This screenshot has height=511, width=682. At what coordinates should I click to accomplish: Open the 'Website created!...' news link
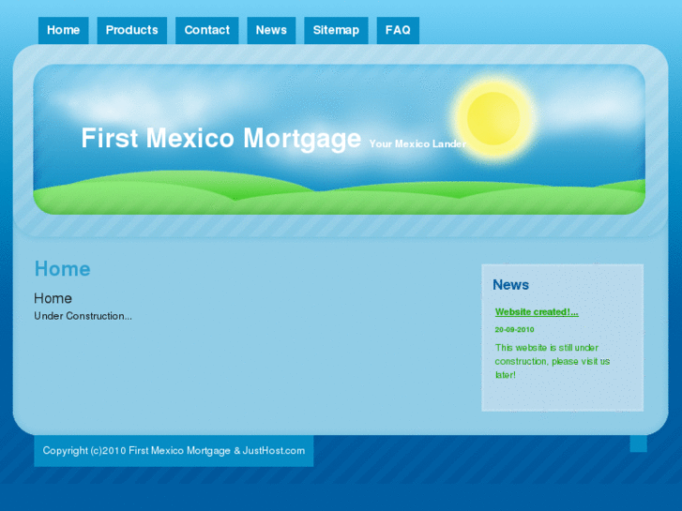point(537,312)
